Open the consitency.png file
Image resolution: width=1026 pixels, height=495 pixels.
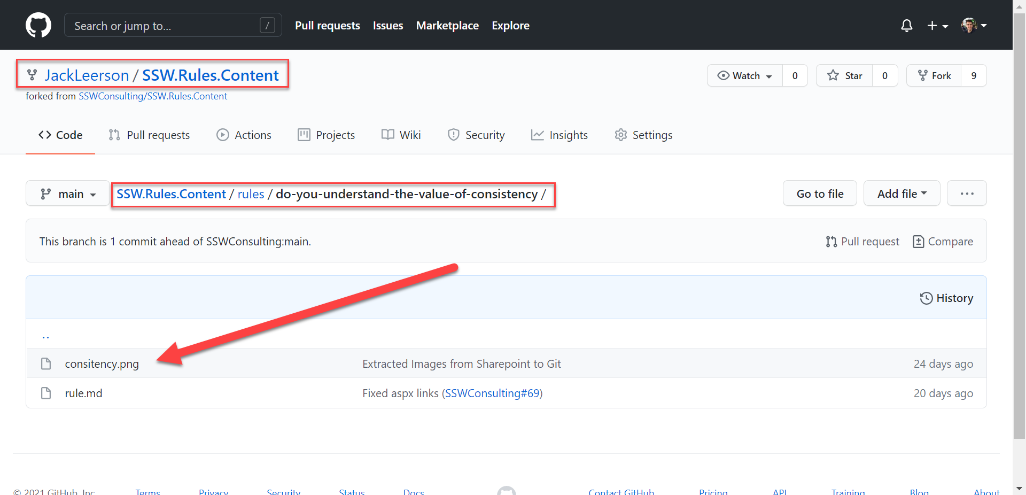pyautogui.click(x=102, y=364)
